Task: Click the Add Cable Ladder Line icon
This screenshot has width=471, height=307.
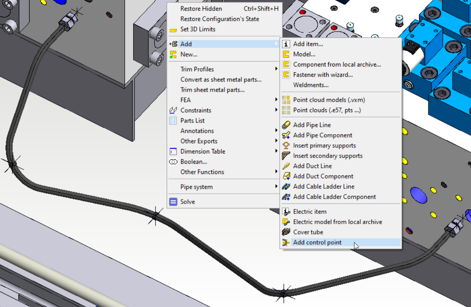Action: (286, 186)
